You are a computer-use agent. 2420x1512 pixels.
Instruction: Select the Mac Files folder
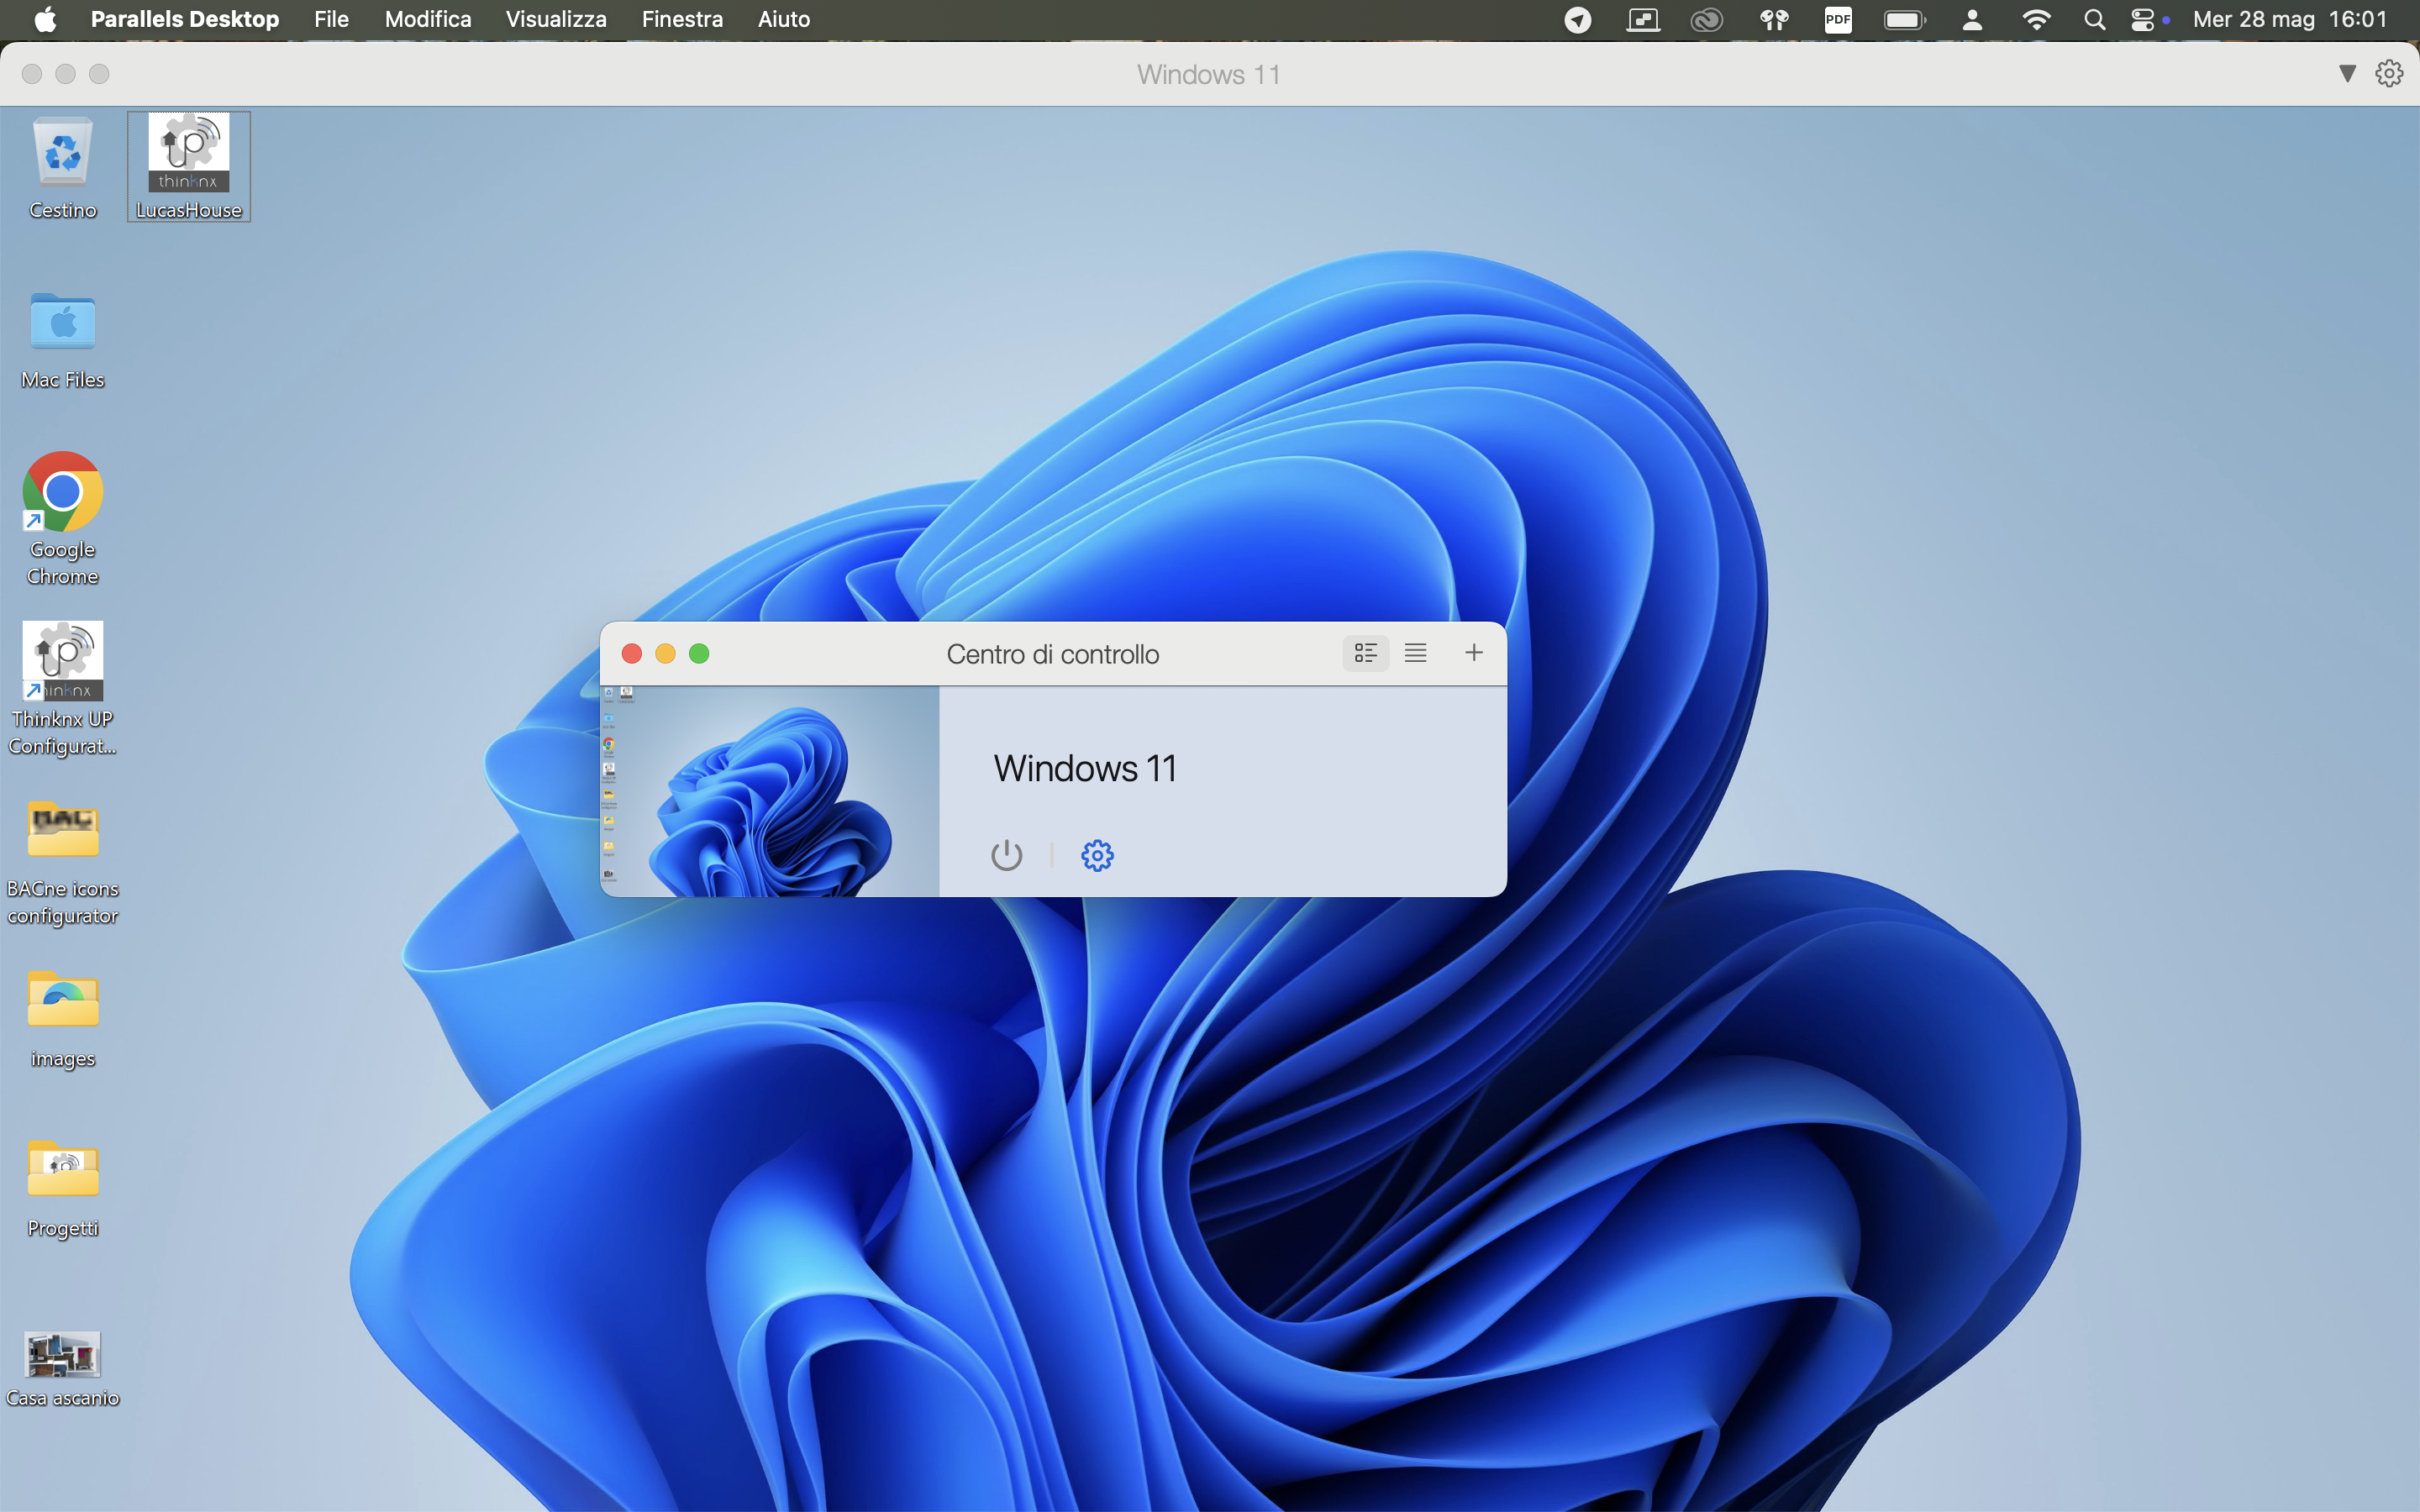coord(63,340)
